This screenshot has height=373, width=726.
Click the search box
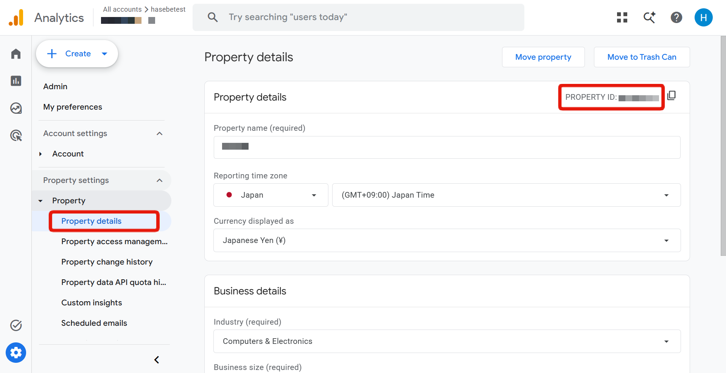358,17
